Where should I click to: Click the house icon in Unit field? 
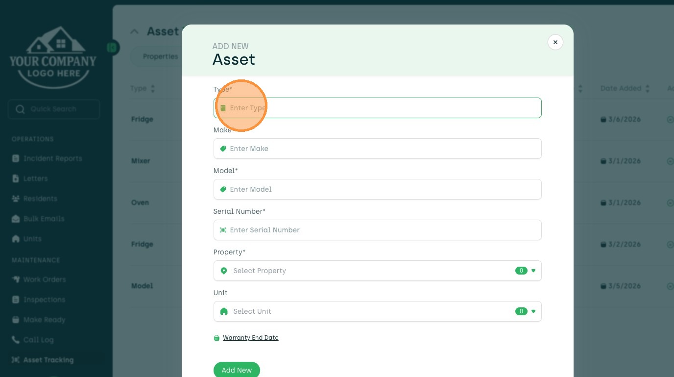pos(224,311)
